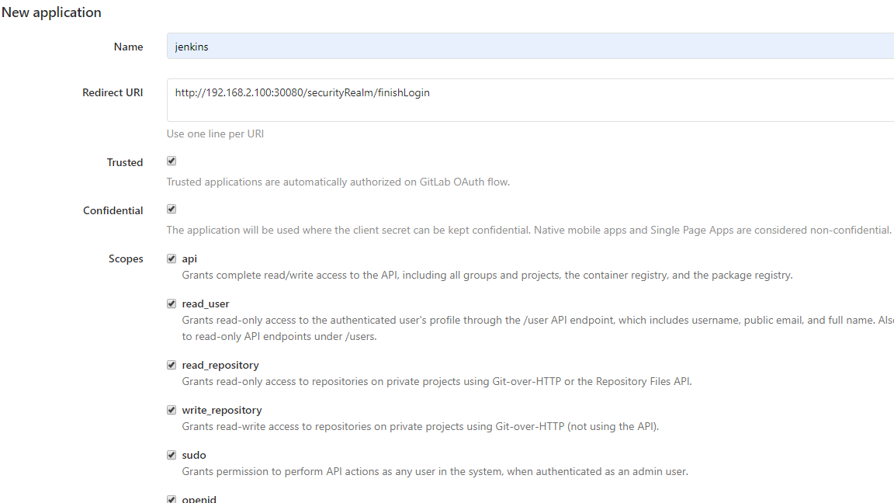The width and height of the screenshot is (894, 503).
Task: Click the write_repository label text
Action: click(x=222, y=410)
